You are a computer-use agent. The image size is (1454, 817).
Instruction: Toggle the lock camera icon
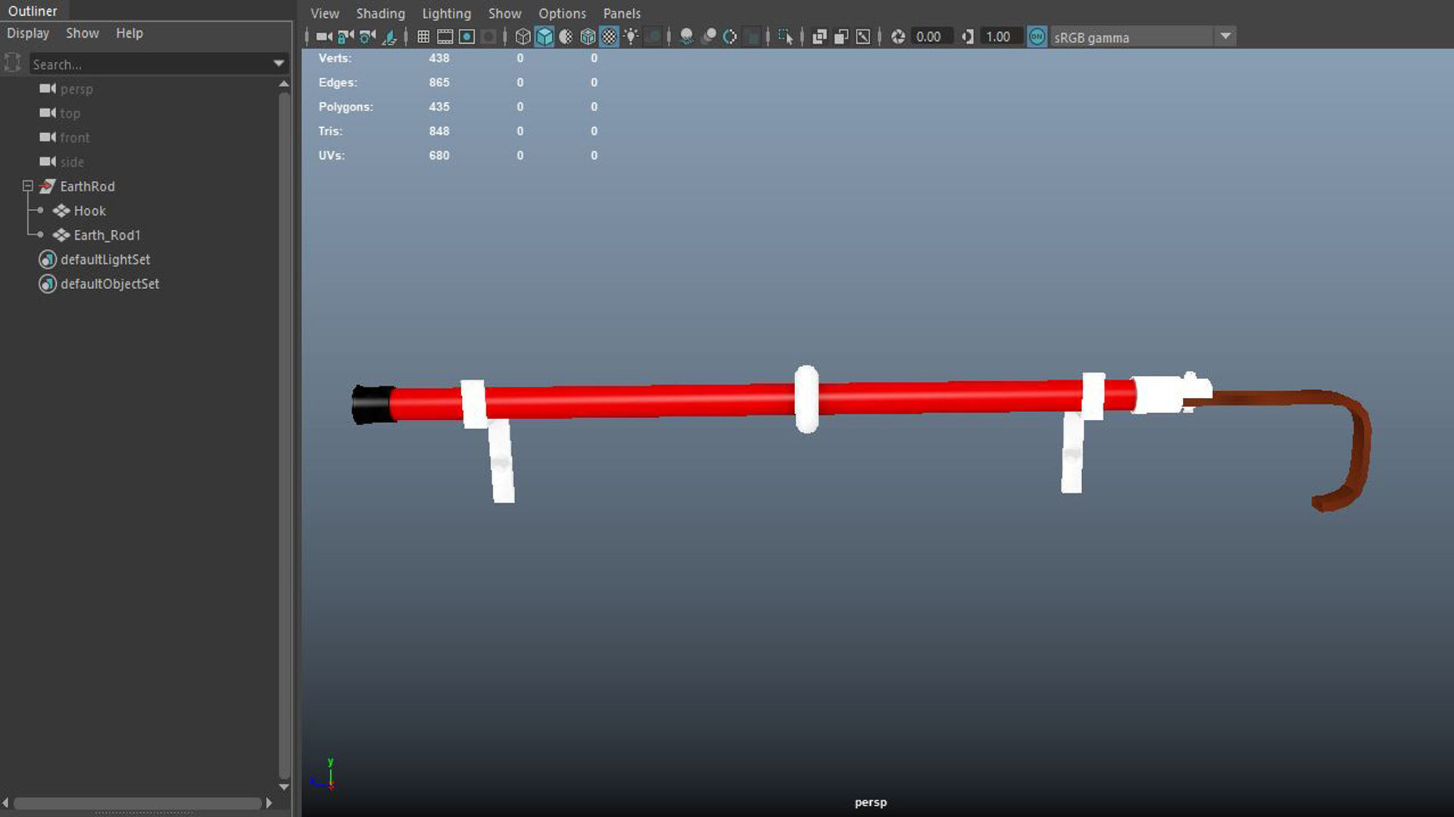[346, 36]
